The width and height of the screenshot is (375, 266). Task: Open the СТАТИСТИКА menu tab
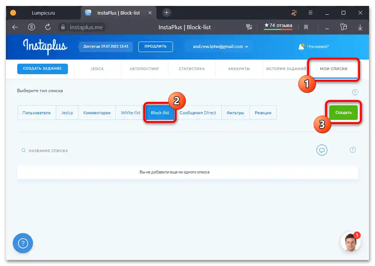coord(192,69)
